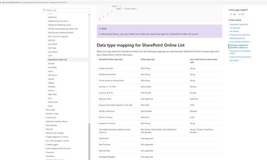Click the sidebar scroll-up arrow

(x=89, y=15)
